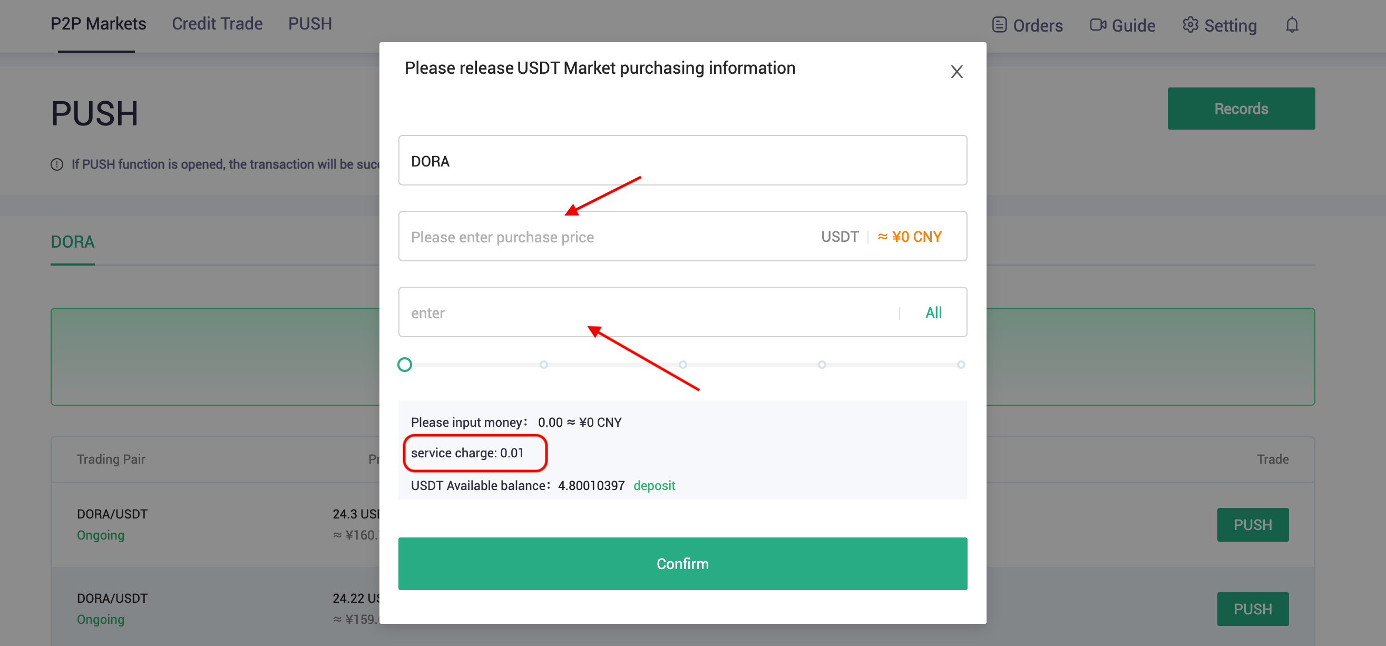Screen dimensions: 1386x646
Task: Set slider to the 75% marker
Action: coord(822,365)
